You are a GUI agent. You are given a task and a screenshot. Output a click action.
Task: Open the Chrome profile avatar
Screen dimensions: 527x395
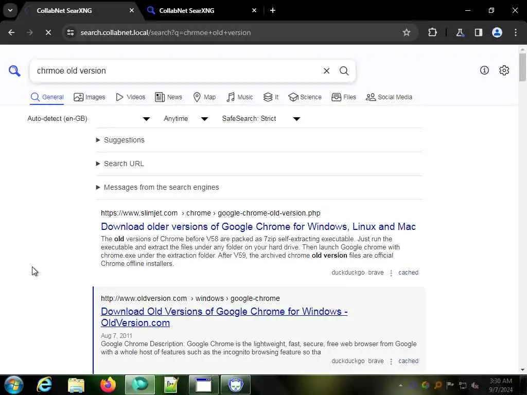497,32
